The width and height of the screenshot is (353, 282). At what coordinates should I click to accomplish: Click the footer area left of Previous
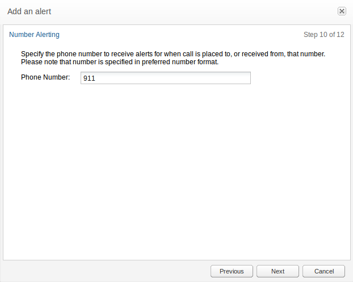click(106, 271)
